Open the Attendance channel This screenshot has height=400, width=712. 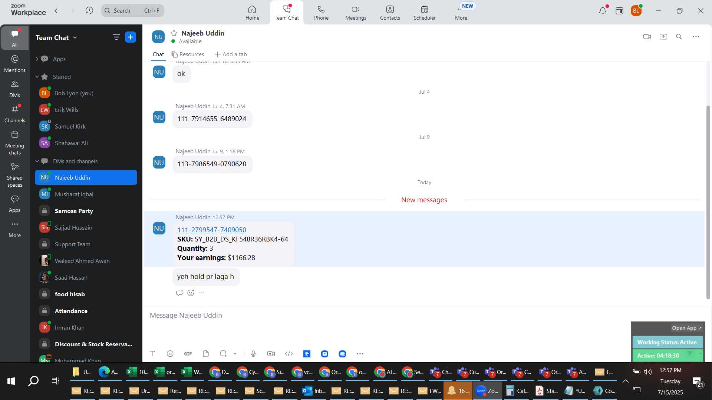tap(86, 311)
